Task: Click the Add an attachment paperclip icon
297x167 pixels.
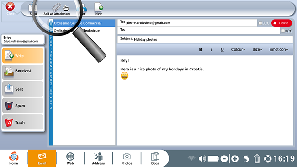Action: coord(56,7)
